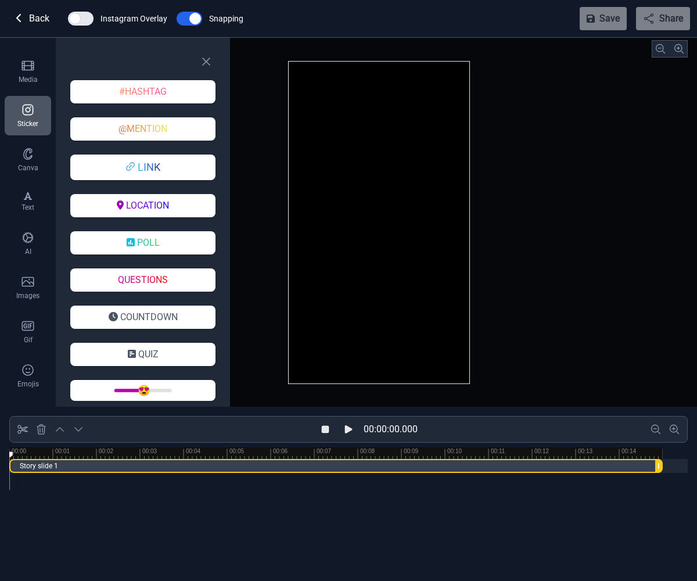Open the Media panel
This screenshot has height=581, width=697.
pos(27,71)
